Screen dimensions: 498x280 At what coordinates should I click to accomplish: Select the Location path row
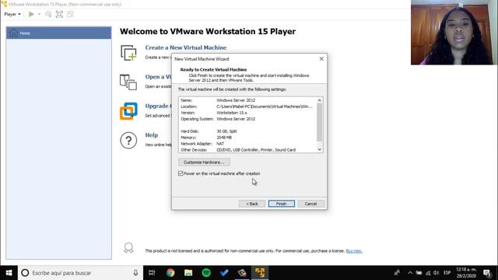[x=247, y=107]
